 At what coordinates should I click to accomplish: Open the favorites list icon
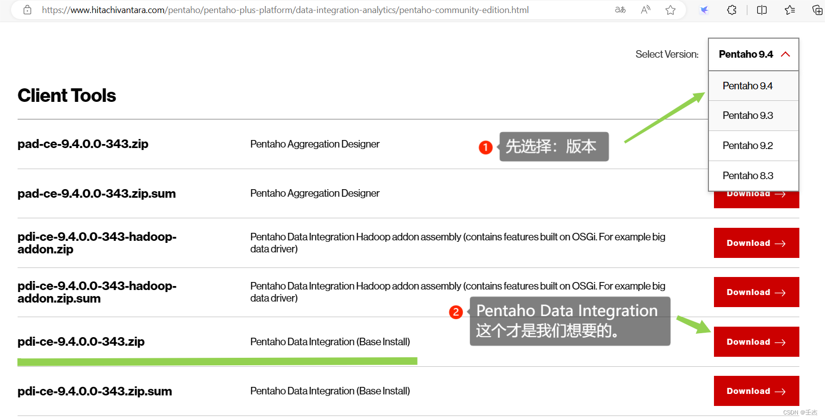click(x=790, y=10)
